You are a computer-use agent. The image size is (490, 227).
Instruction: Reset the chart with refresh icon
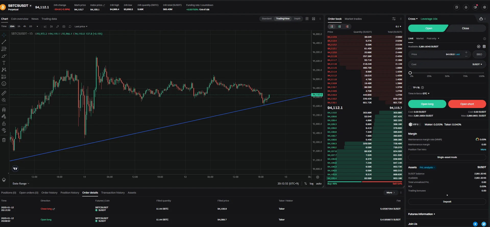[x=70, y=26]
